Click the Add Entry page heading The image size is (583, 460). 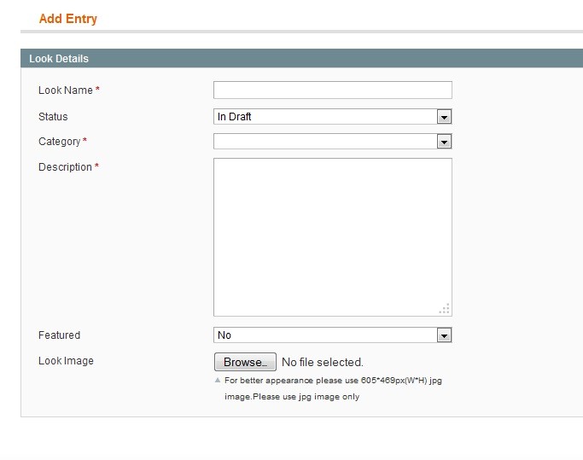[68, 19]
